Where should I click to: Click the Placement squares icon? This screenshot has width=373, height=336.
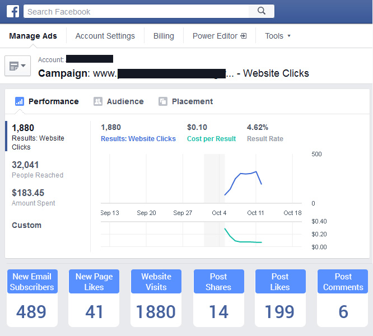click(163, 101)
